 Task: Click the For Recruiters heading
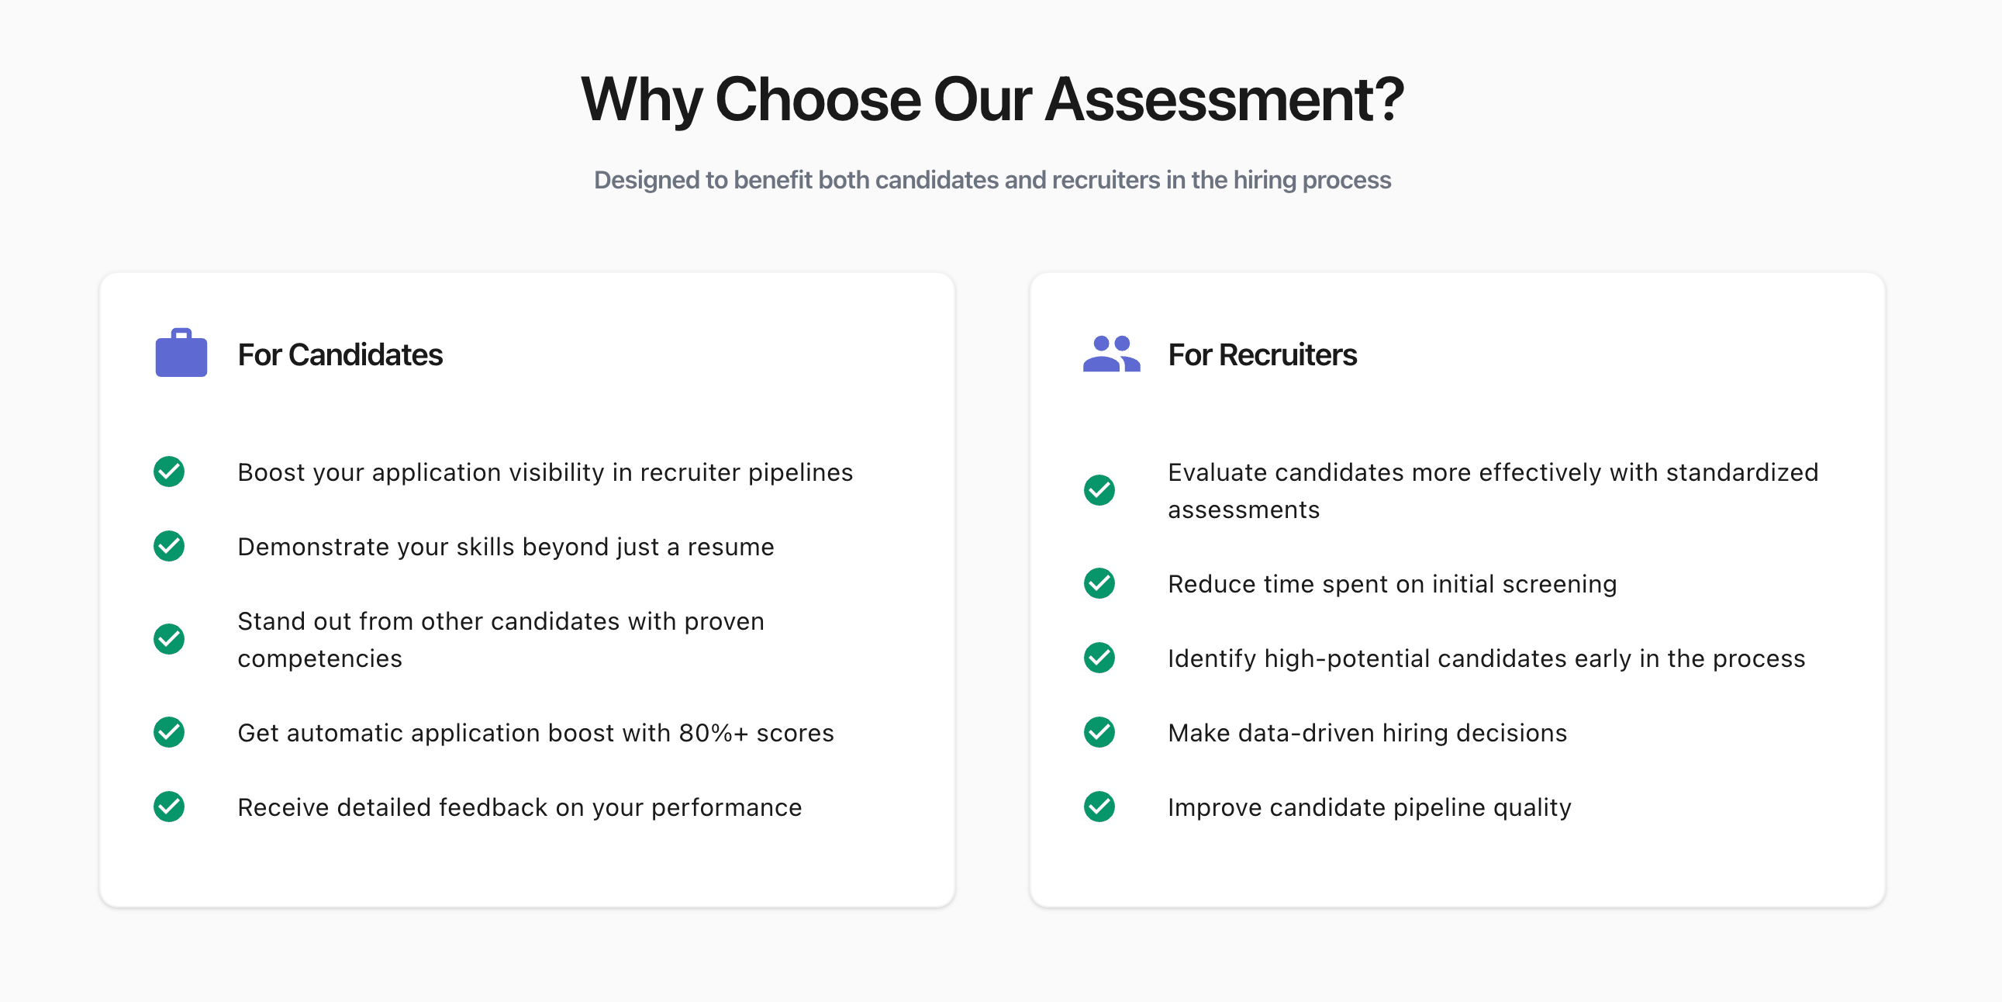tap(1262, 354)
